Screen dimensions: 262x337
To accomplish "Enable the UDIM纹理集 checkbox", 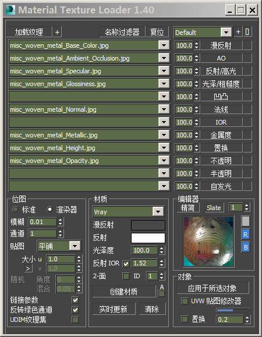I will 76,320.
